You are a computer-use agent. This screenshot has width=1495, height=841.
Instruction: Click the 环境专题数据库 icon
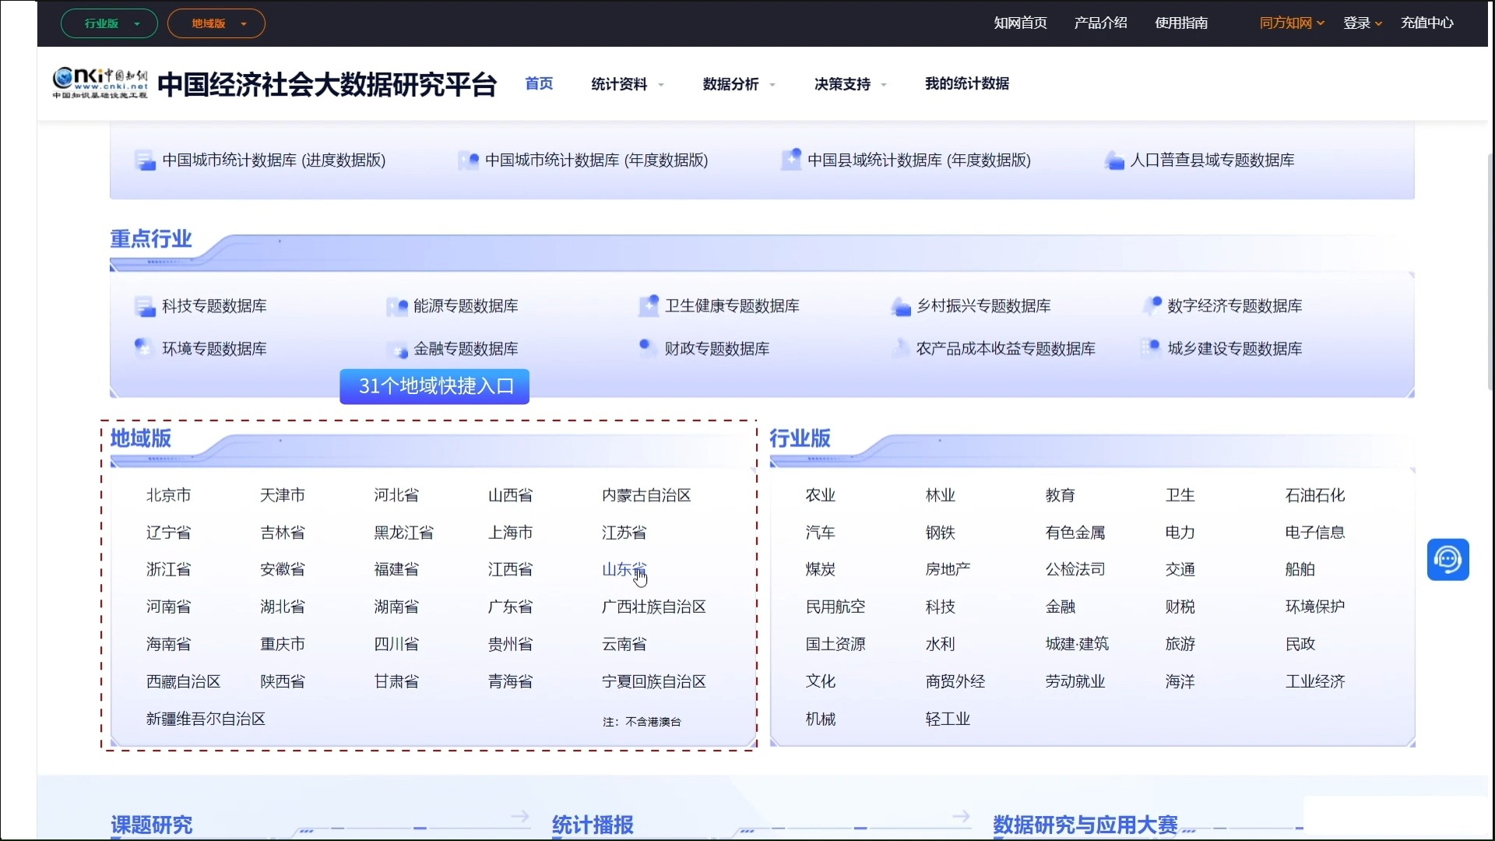click(x=143, y=347)
